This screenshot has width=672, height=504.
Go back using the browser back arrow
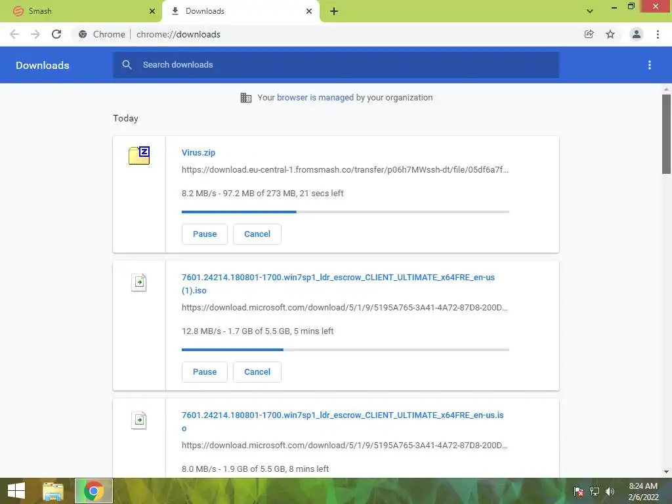point(14,34)
